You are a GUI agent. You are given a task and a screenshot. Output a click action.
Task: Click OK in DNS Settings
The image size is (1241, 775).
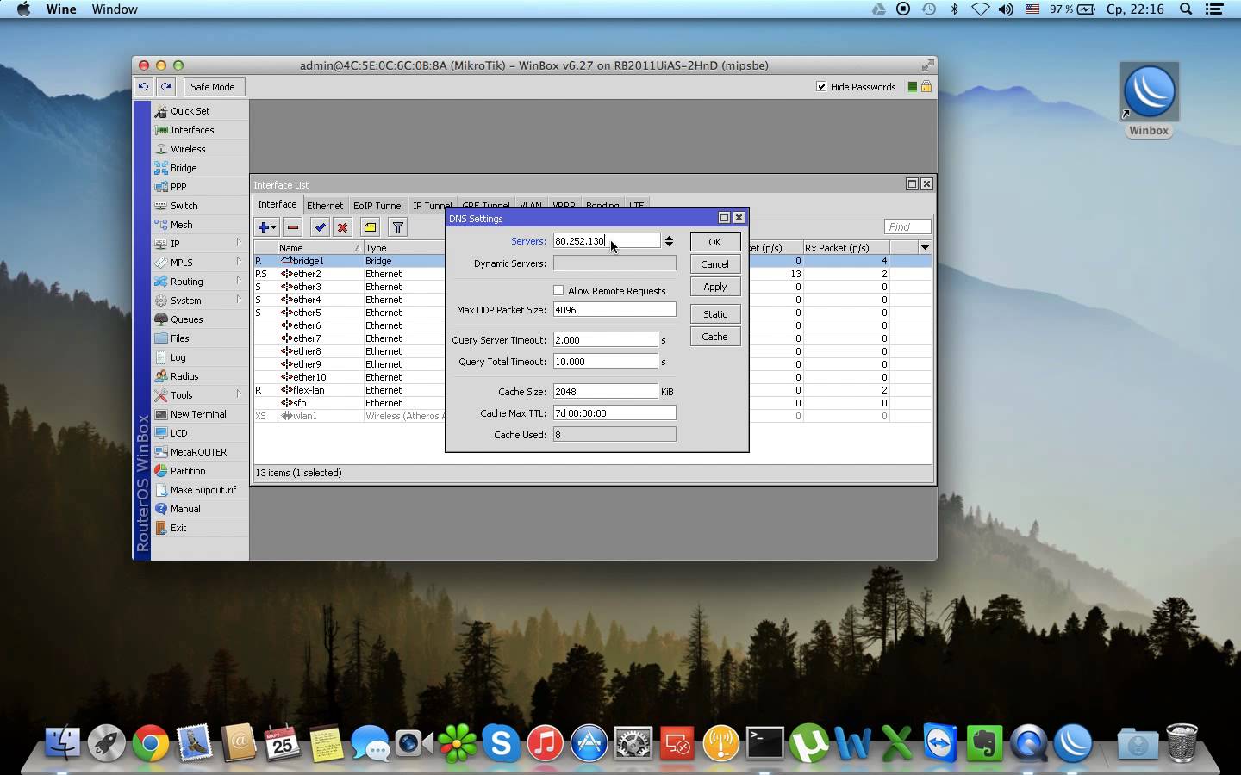(715, 242)
